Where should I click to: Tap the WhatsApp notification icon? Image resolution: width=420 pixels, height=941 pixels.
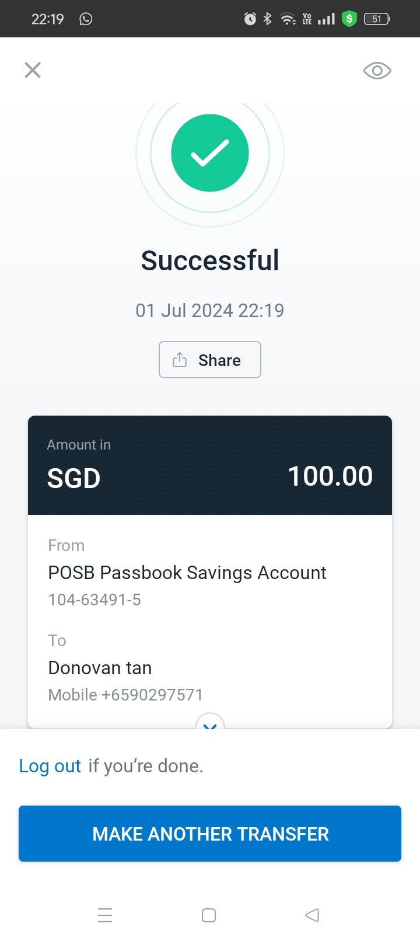pyautogui.click(x=86, y=19)
